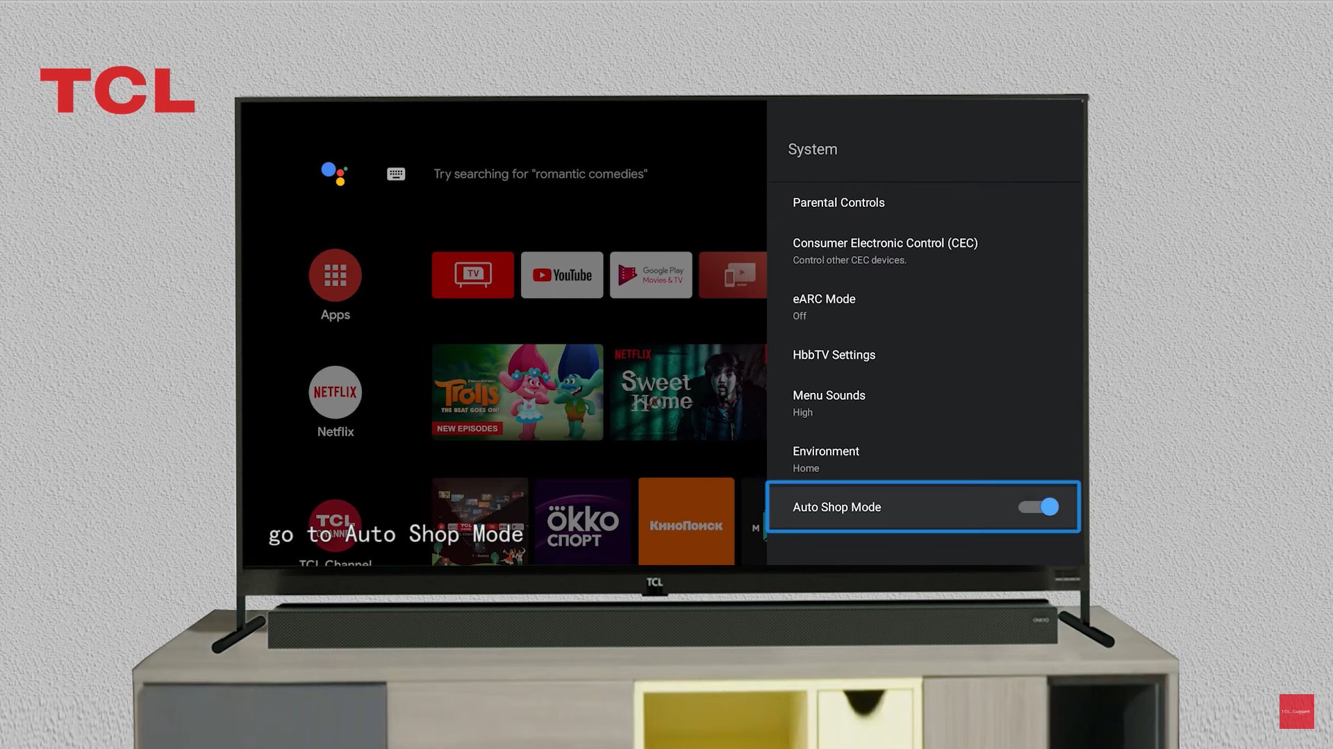Image resolution: width=1333 pixels, height=749 pixels.
Task: Launch the red TV app tile
Action: click(473, 275)
